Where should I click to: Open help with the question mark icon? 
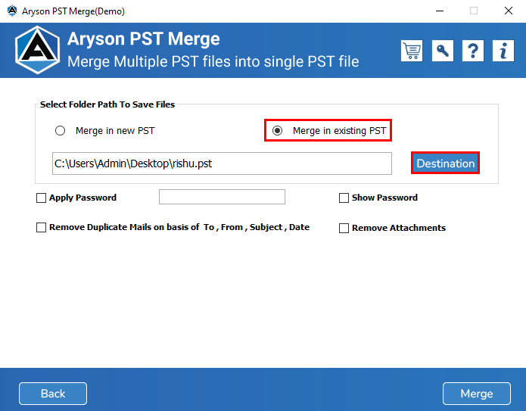point(473,51)
